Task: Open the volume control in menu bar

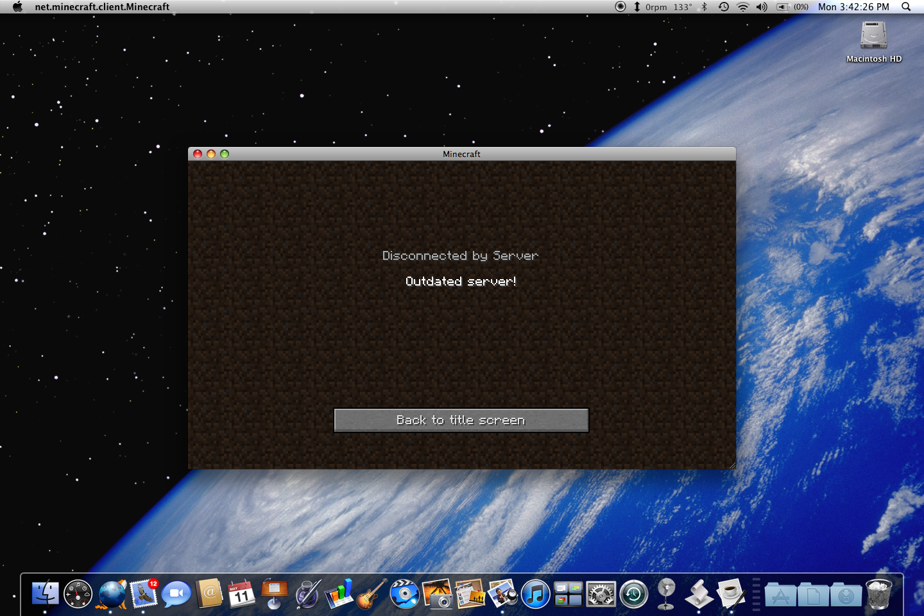Action: click(x=762, y=6)
